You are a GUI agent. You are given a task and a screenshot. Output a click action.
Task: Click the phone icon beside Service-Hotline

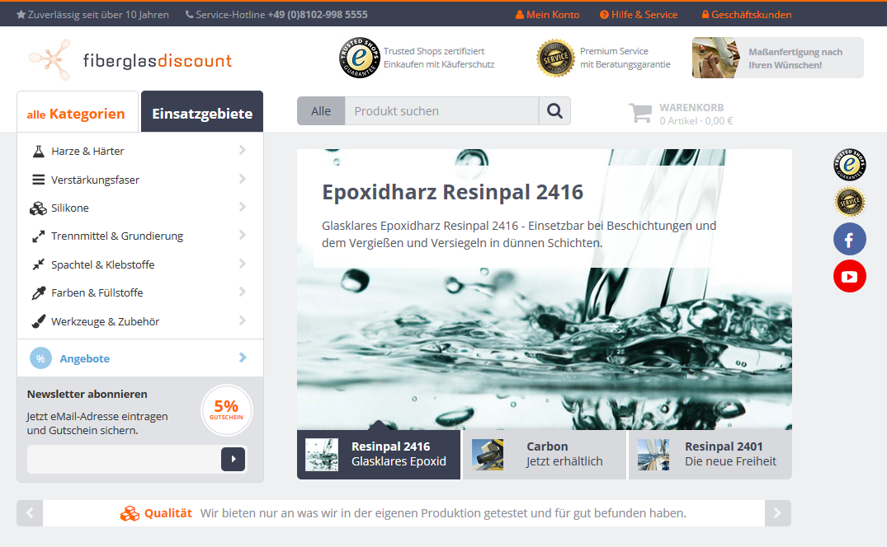coord(190,15)
